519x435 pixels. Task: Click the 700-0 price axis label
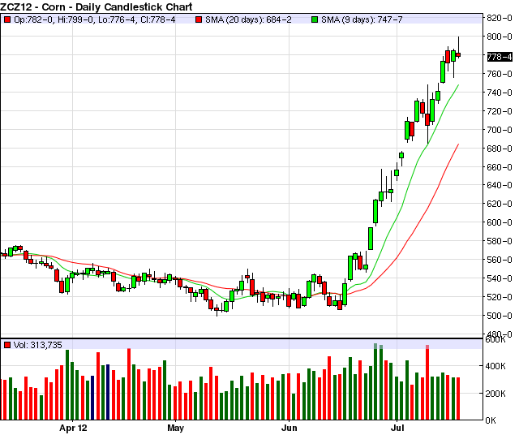pyautogui.click(x=500, y=130)
